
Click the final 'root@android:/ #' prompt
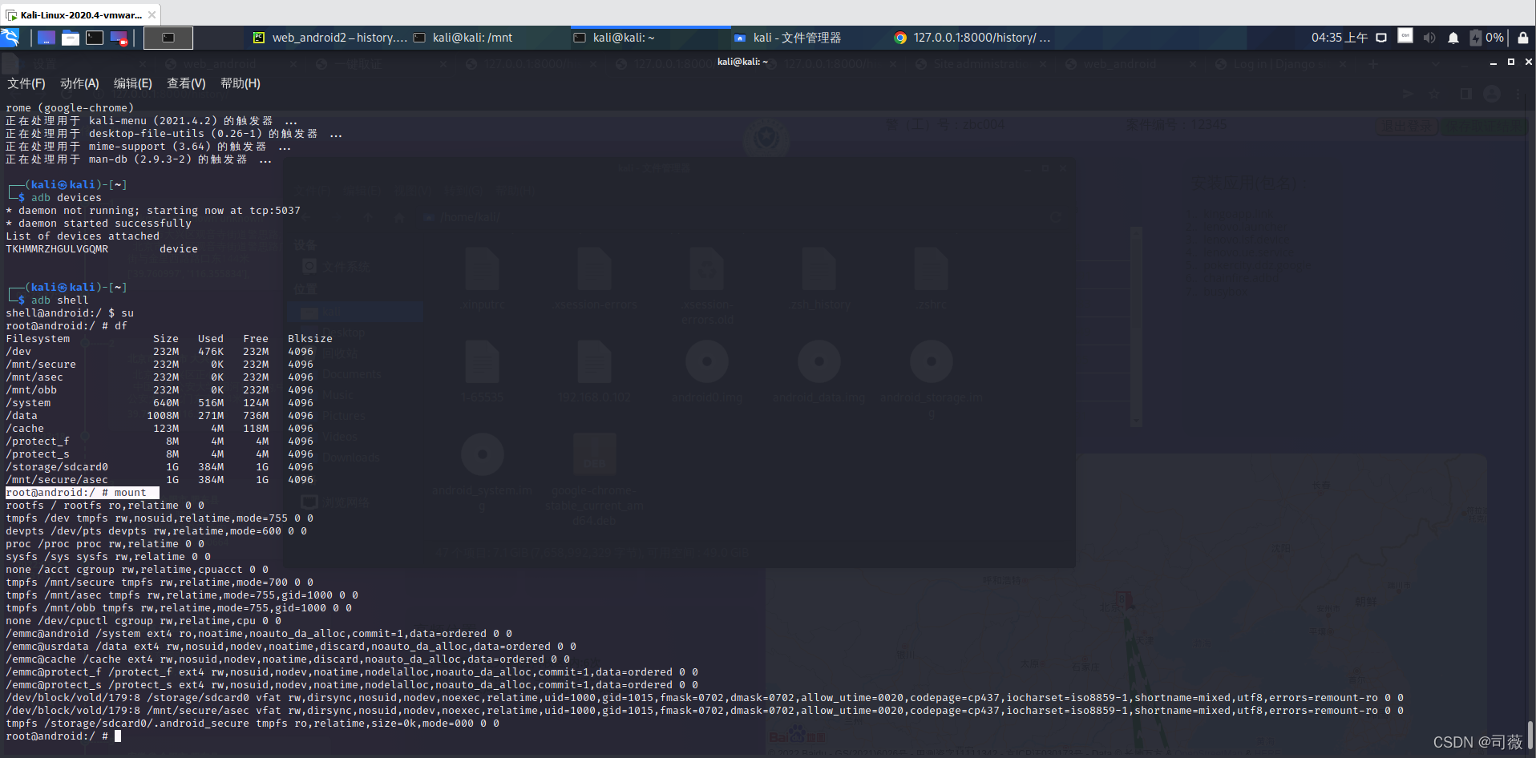pos(57,736)
